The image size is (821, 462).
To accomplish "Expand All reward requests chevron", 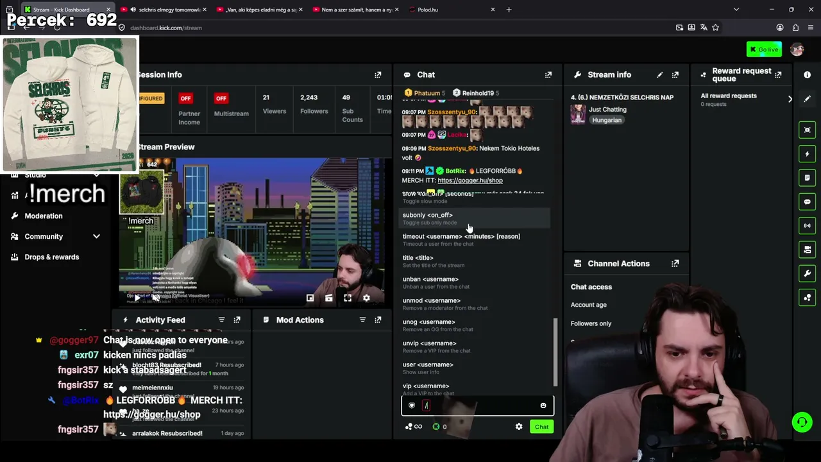I will 790,99.
